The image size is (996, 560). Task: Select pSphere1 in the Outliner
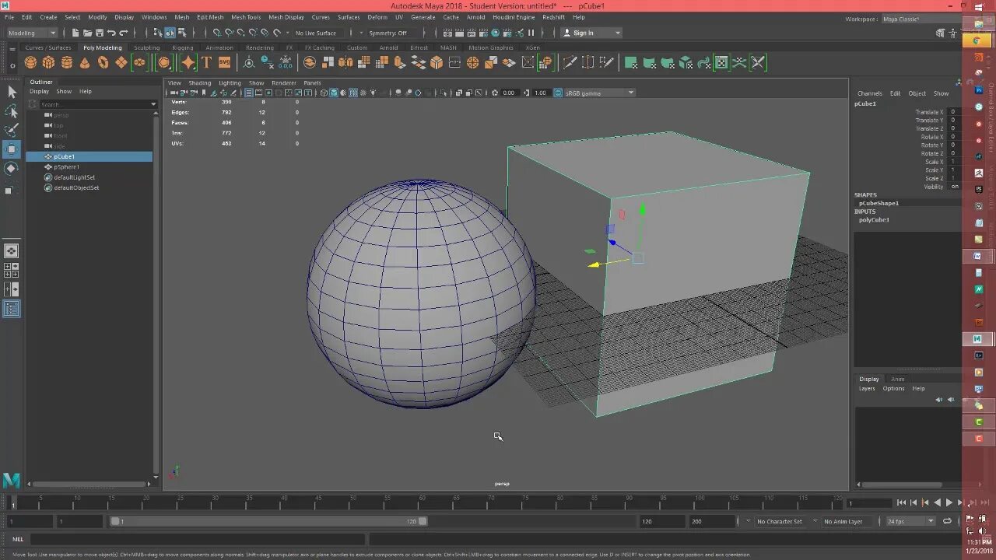[66, 166]
